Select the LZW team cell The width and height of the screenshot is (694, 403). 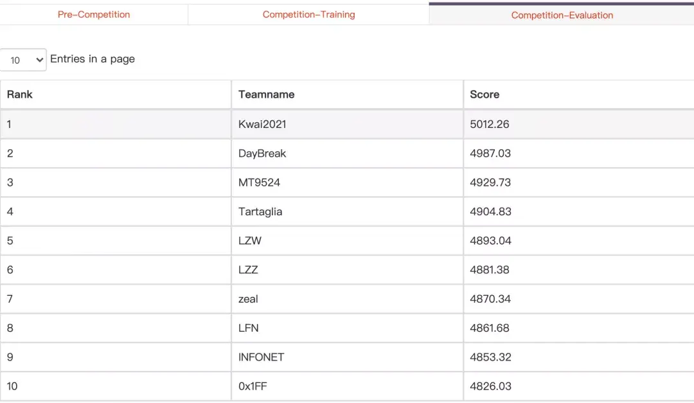[250, 241]
